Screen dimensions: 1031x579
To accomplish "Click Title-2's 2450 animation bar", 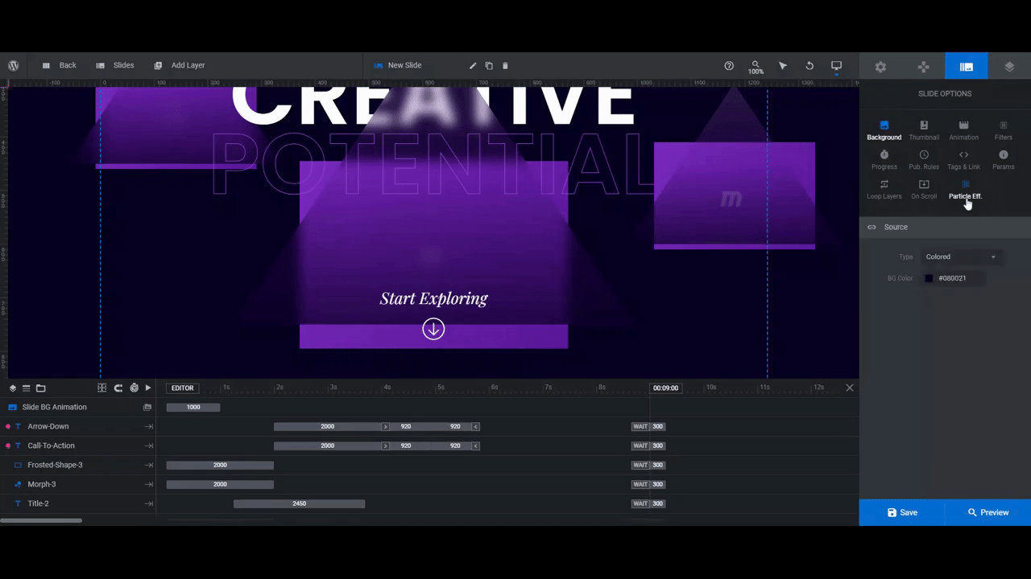I will 299,503.
